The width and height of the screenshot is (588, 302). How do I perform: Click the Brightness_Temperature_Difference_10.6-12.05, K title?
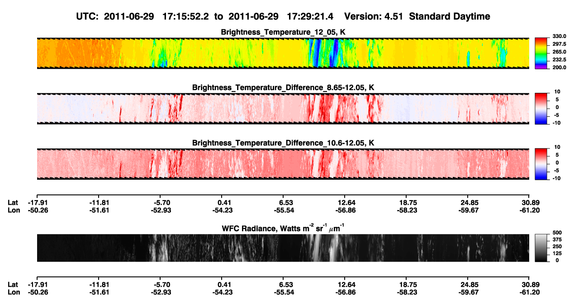point(283,143)
